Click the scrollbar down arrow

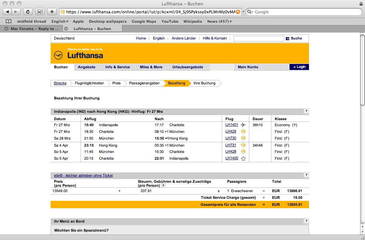(x=362, y=232)
